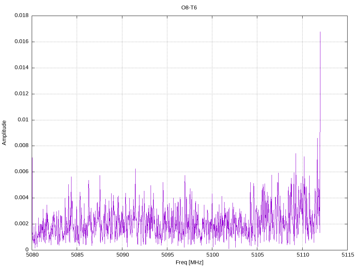The height and width of the screenshot is (267, 357).
Task: Select the 5085 x-axis tick label
Action: (x=77, y=255)
